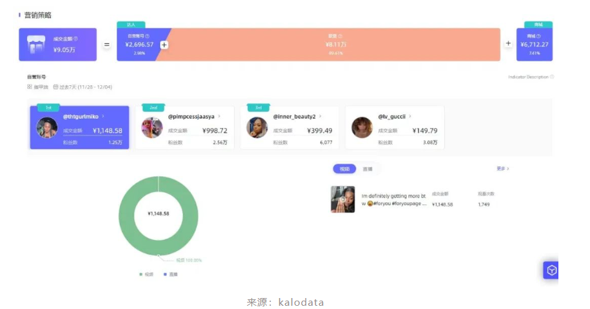Expand the @thtgurlmiko account via its chevron

pos(103,116)
